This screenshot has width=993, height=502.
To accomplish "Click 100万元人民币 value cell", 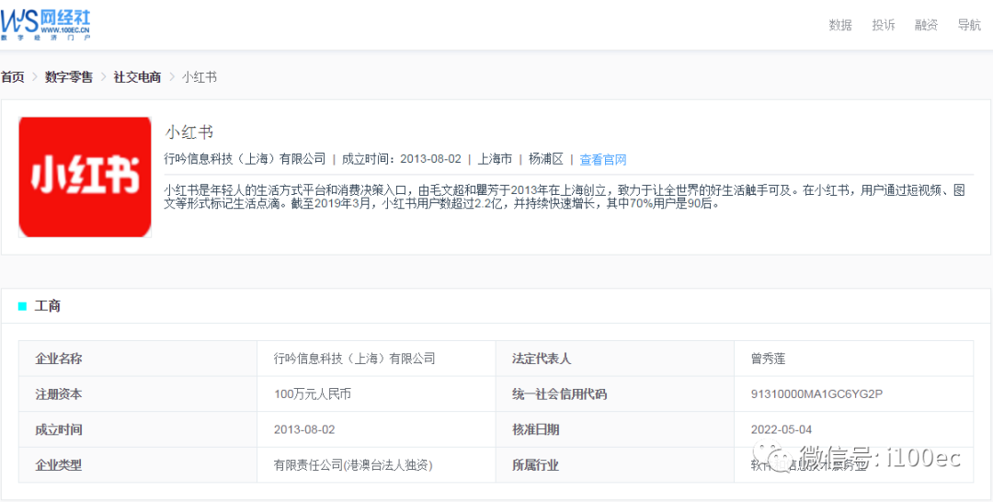I will 377,394.
